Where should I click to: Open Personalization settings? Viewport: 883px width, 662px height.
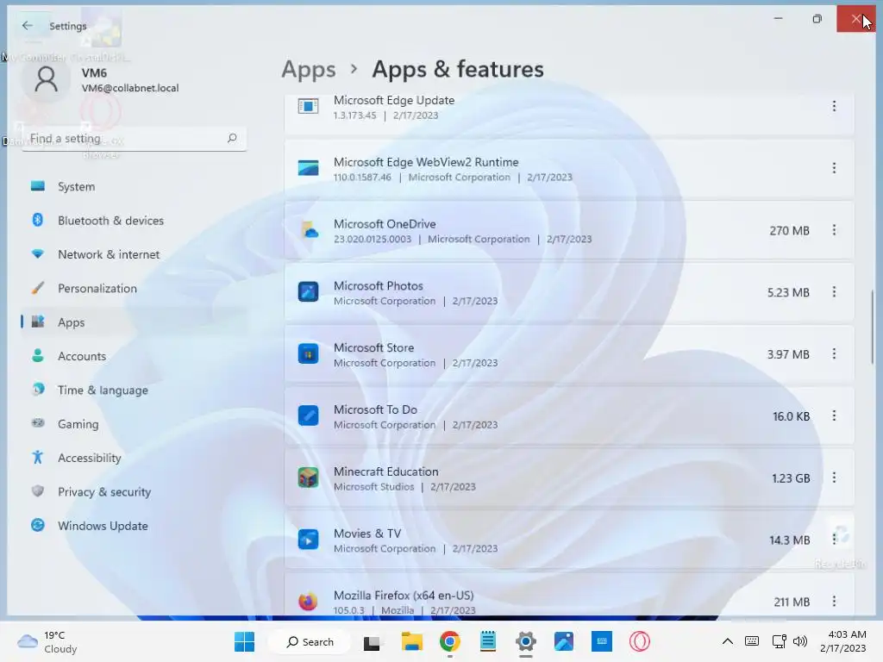pos(134,288)
